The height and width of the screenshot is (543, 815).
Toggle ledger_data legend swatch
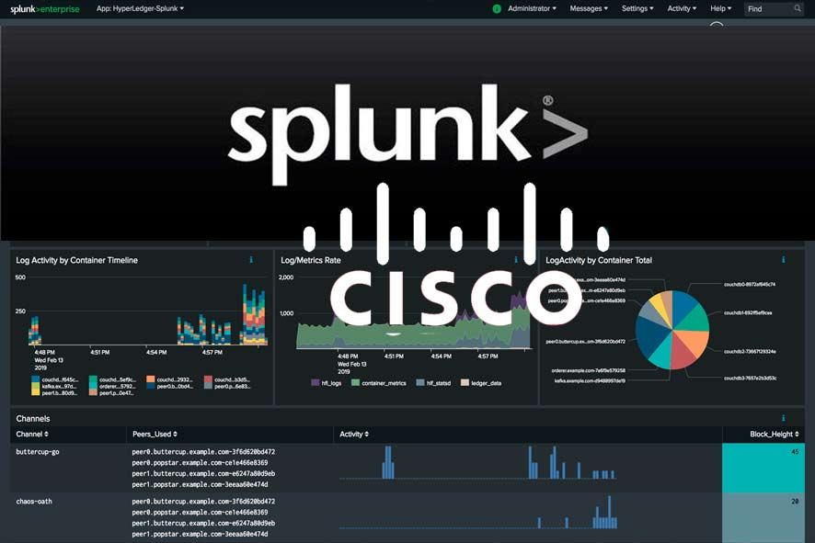pyautogui.click(x=465, y=383)
